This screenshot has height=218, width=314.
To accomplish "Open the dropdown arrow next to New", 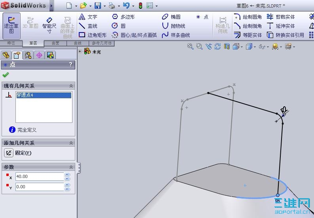I will coord(76,6).
